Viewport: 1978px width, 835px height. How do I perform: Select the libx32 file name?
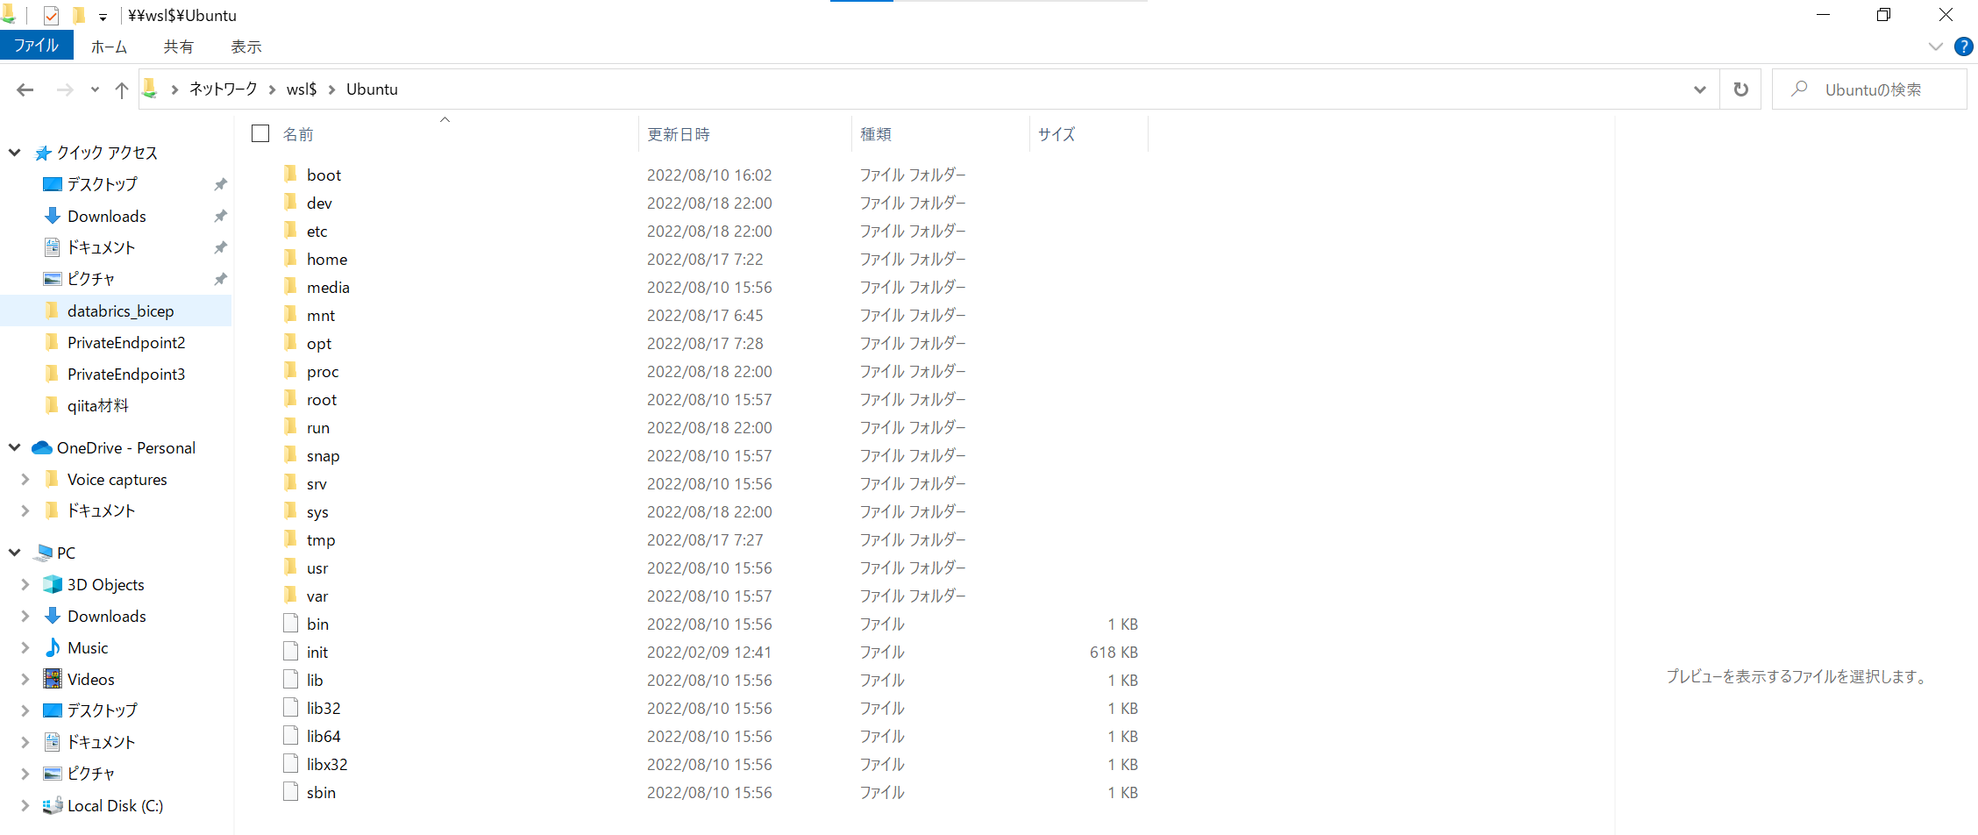pyautogui.click(x=327, y=764)
